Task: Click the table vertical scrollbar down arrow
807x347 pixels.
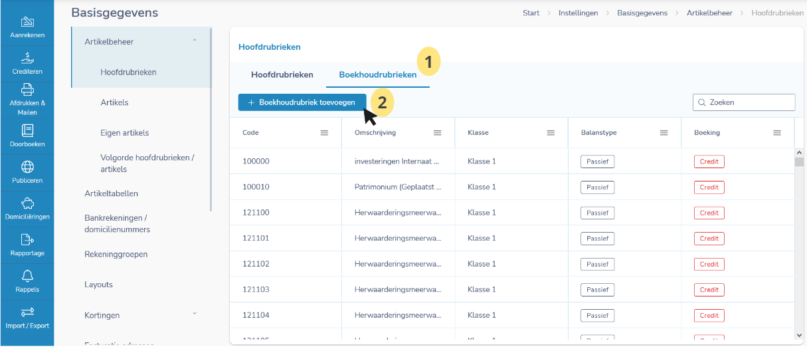Action: [799, 336]
